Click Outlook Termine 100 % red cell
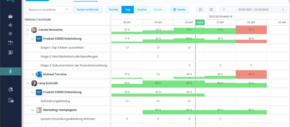The width and height of the screenshot is (290, 127). tap(251, 74)
